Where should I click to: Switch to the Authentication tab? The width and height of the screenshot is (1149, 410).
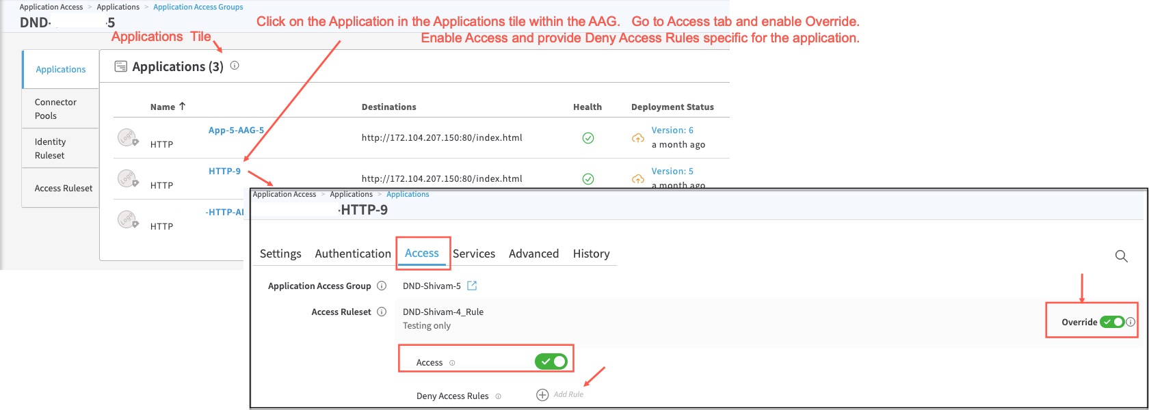(x=353, y=254)
